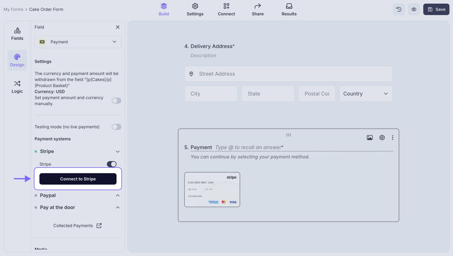Open the image options for the Payment field

tap(370, 137)
